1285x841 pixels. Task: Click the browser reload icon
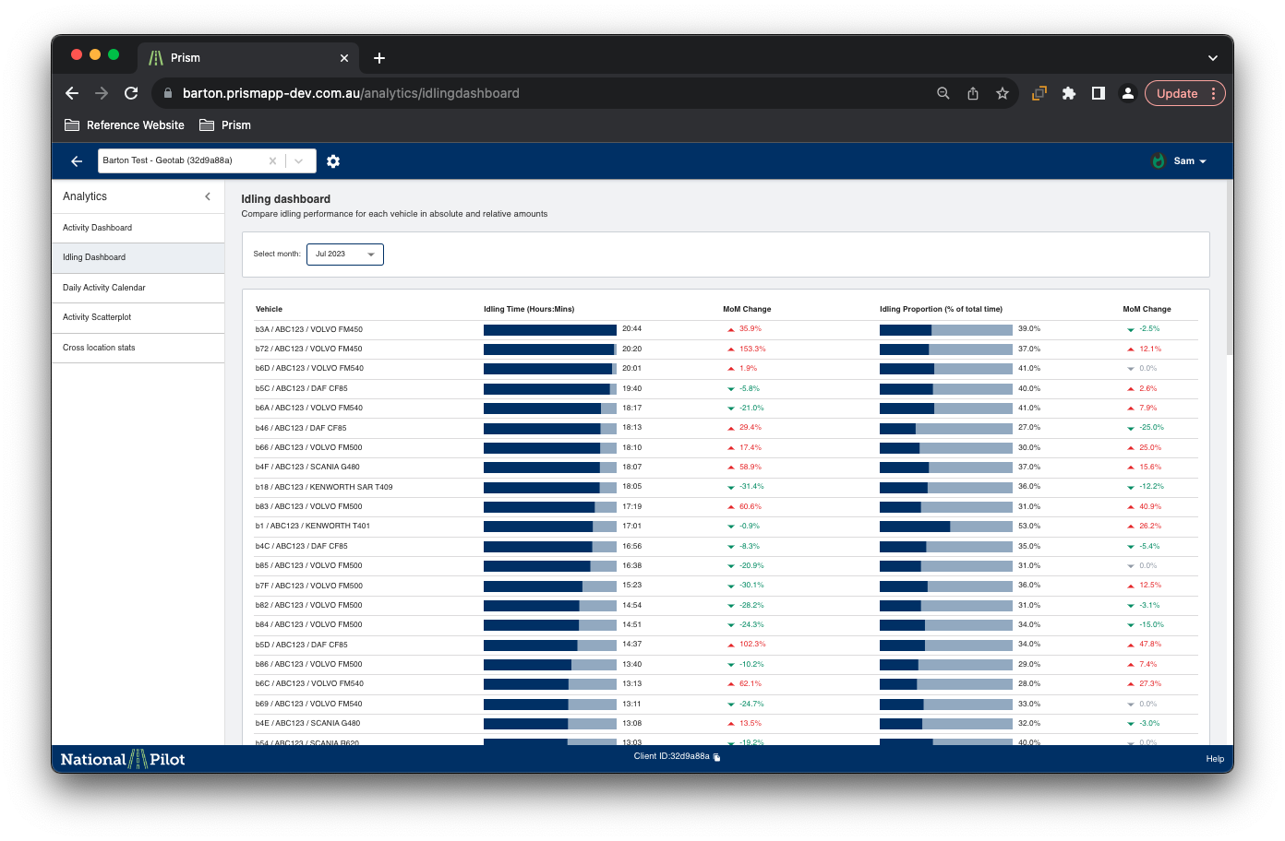coord(131,93)
